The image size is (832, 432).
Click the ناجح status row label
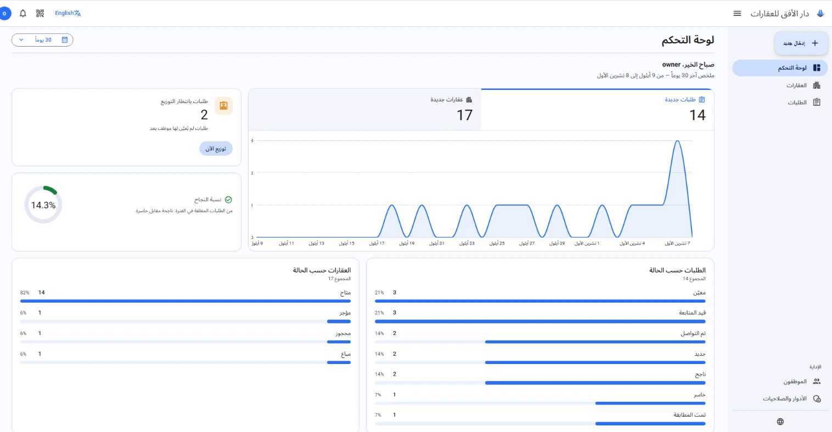(x=700, y=374)
